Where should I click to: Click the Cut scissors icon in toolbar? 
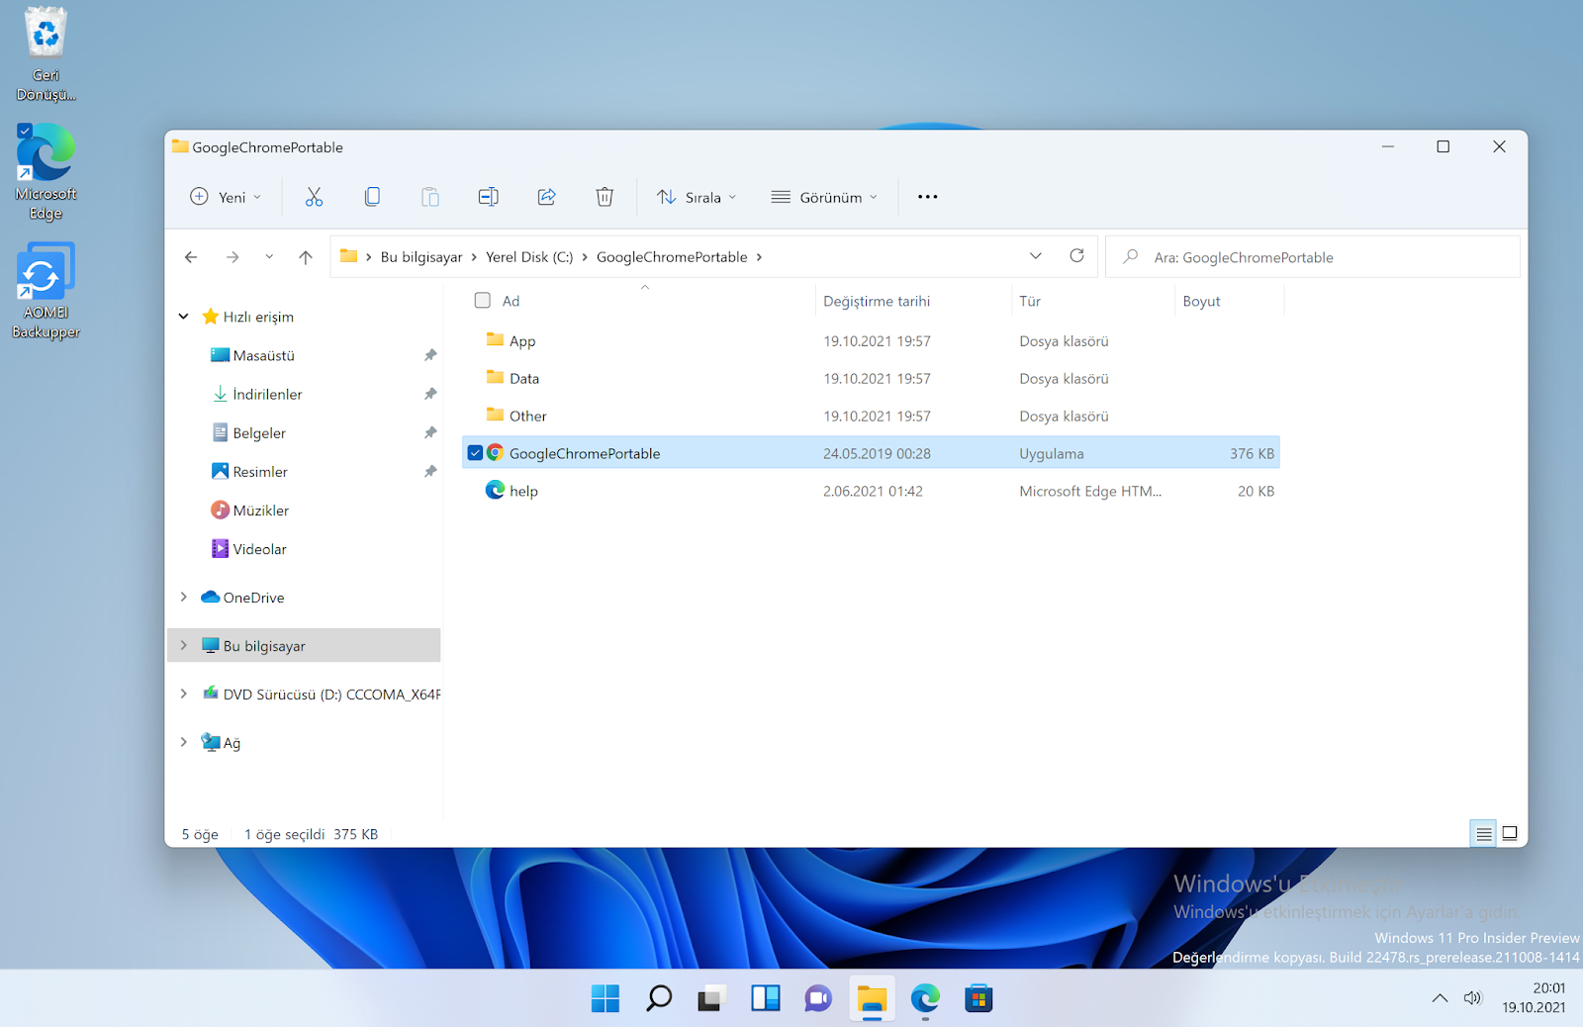click(x=314, y=197)
